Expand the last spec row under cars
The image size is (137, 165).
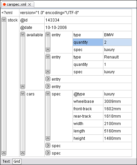48,153
